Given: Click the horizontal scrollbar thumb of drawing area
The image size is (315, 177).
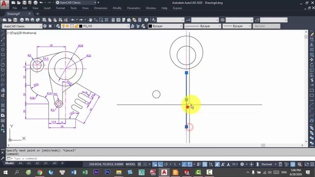Looking at the screenshot, I should pyautogui.click(x=263, y=145).
